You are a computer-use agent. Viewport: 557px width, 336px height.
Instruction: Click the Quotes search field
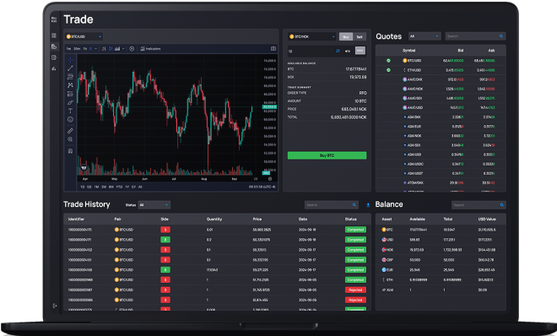(475, 36)
